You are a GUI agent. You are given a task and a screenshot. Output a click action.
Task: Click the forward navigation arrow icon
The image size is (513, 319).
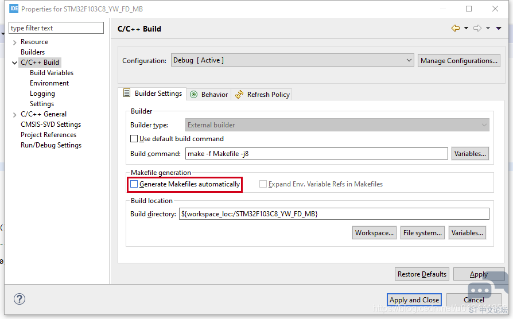(x=477, y=28)
